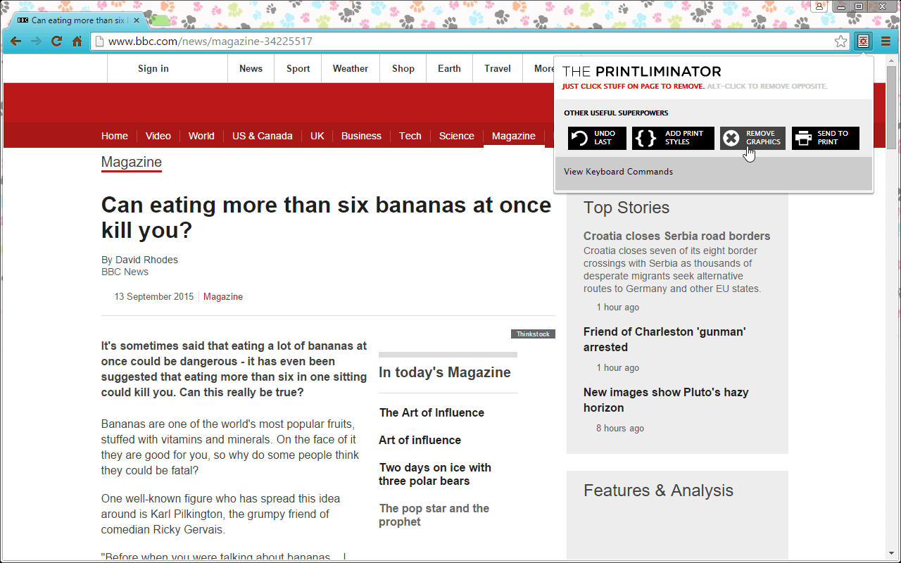Open View Keyboard Commands
The width and height of the screenshot is (901, 563).
pos(618,172)
